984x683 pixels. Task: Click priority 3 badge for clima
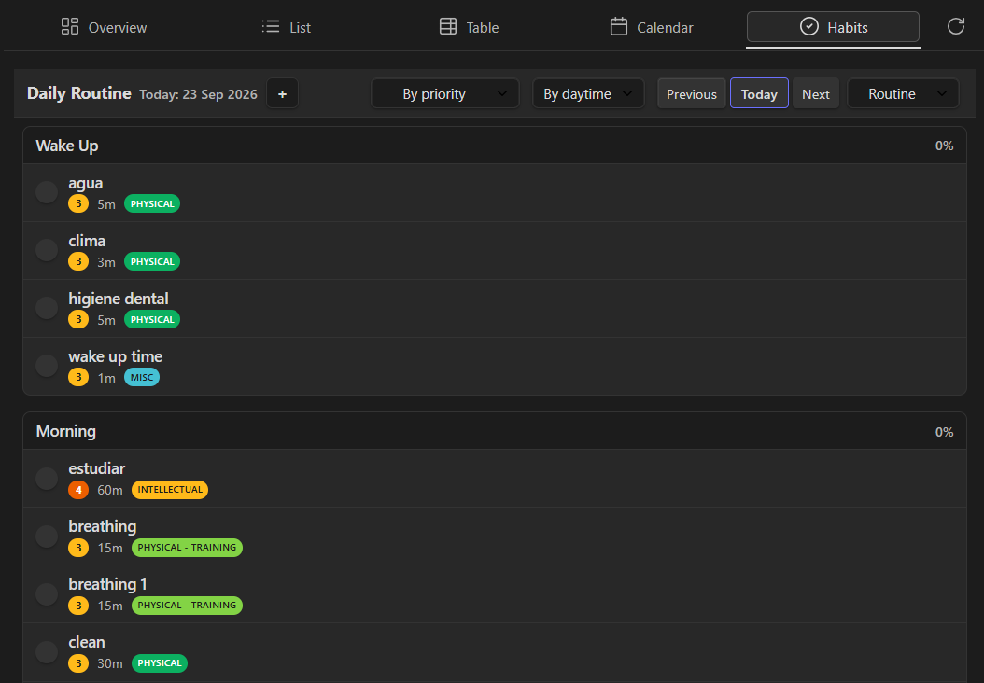point(78,261)
